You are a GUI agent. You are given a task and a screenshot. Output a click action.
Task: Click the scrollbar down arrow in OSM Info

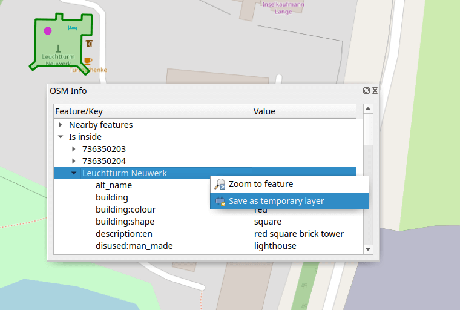367,249
